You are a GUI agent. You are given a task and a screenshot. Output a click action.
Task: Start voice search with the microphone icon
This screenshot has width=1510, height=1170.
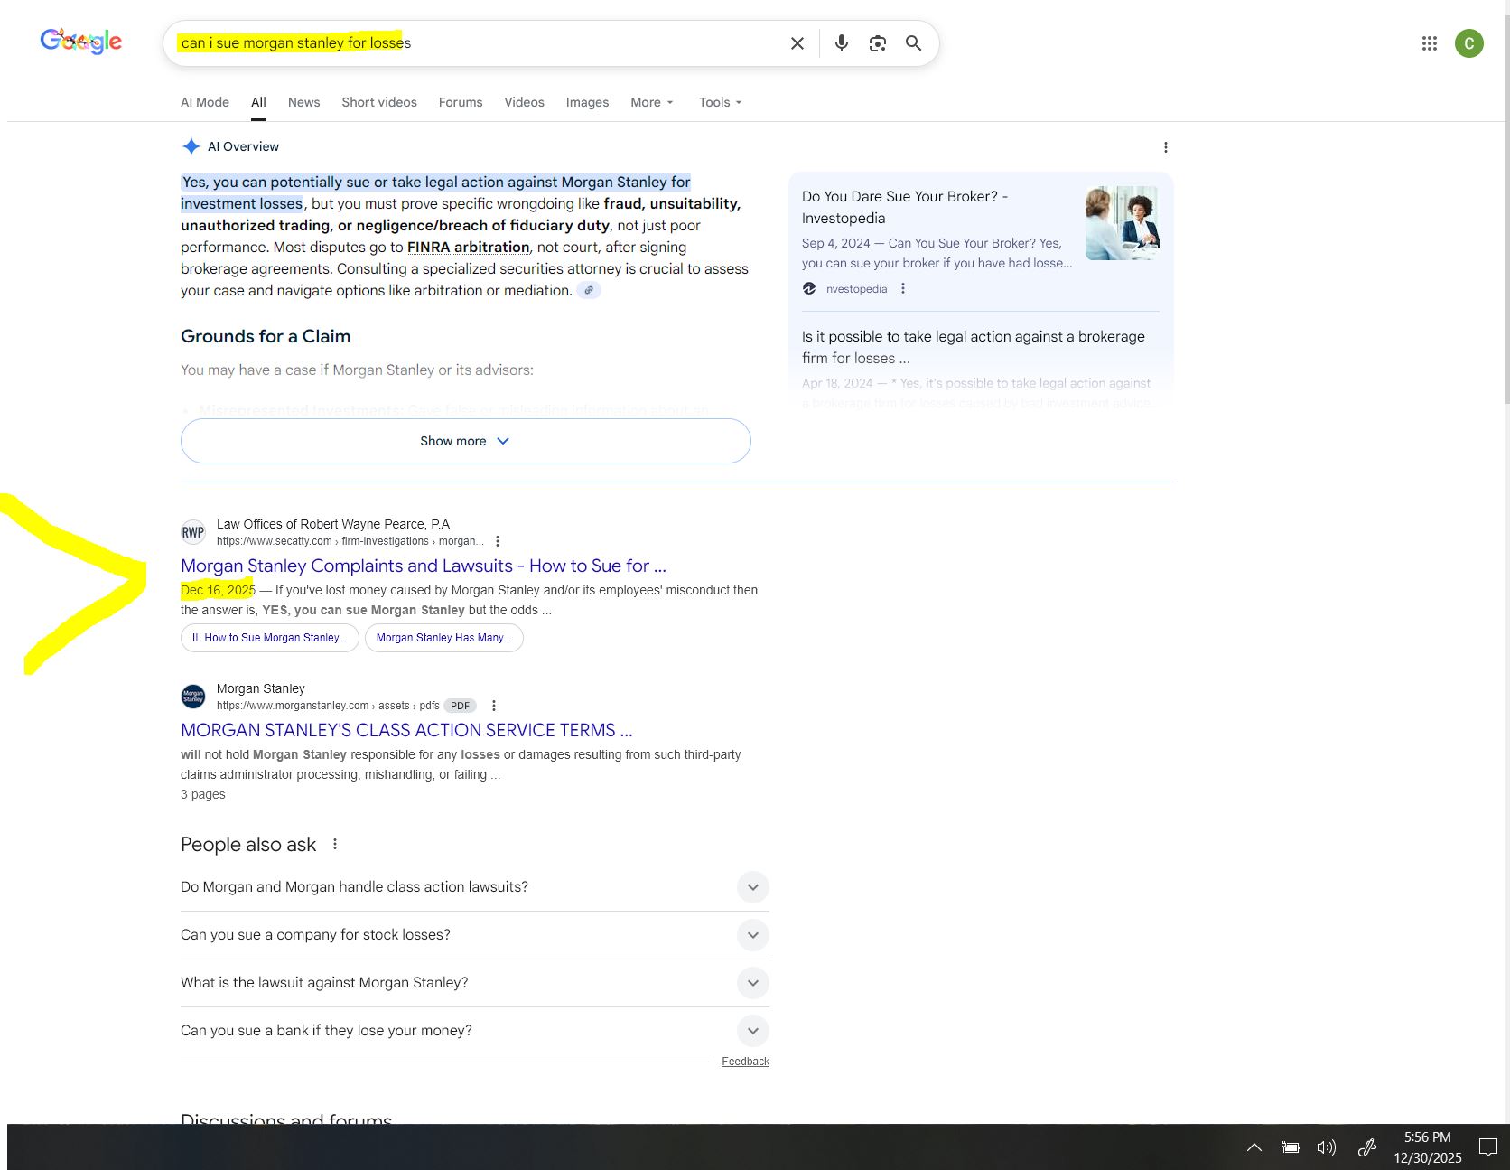(841, 43)
